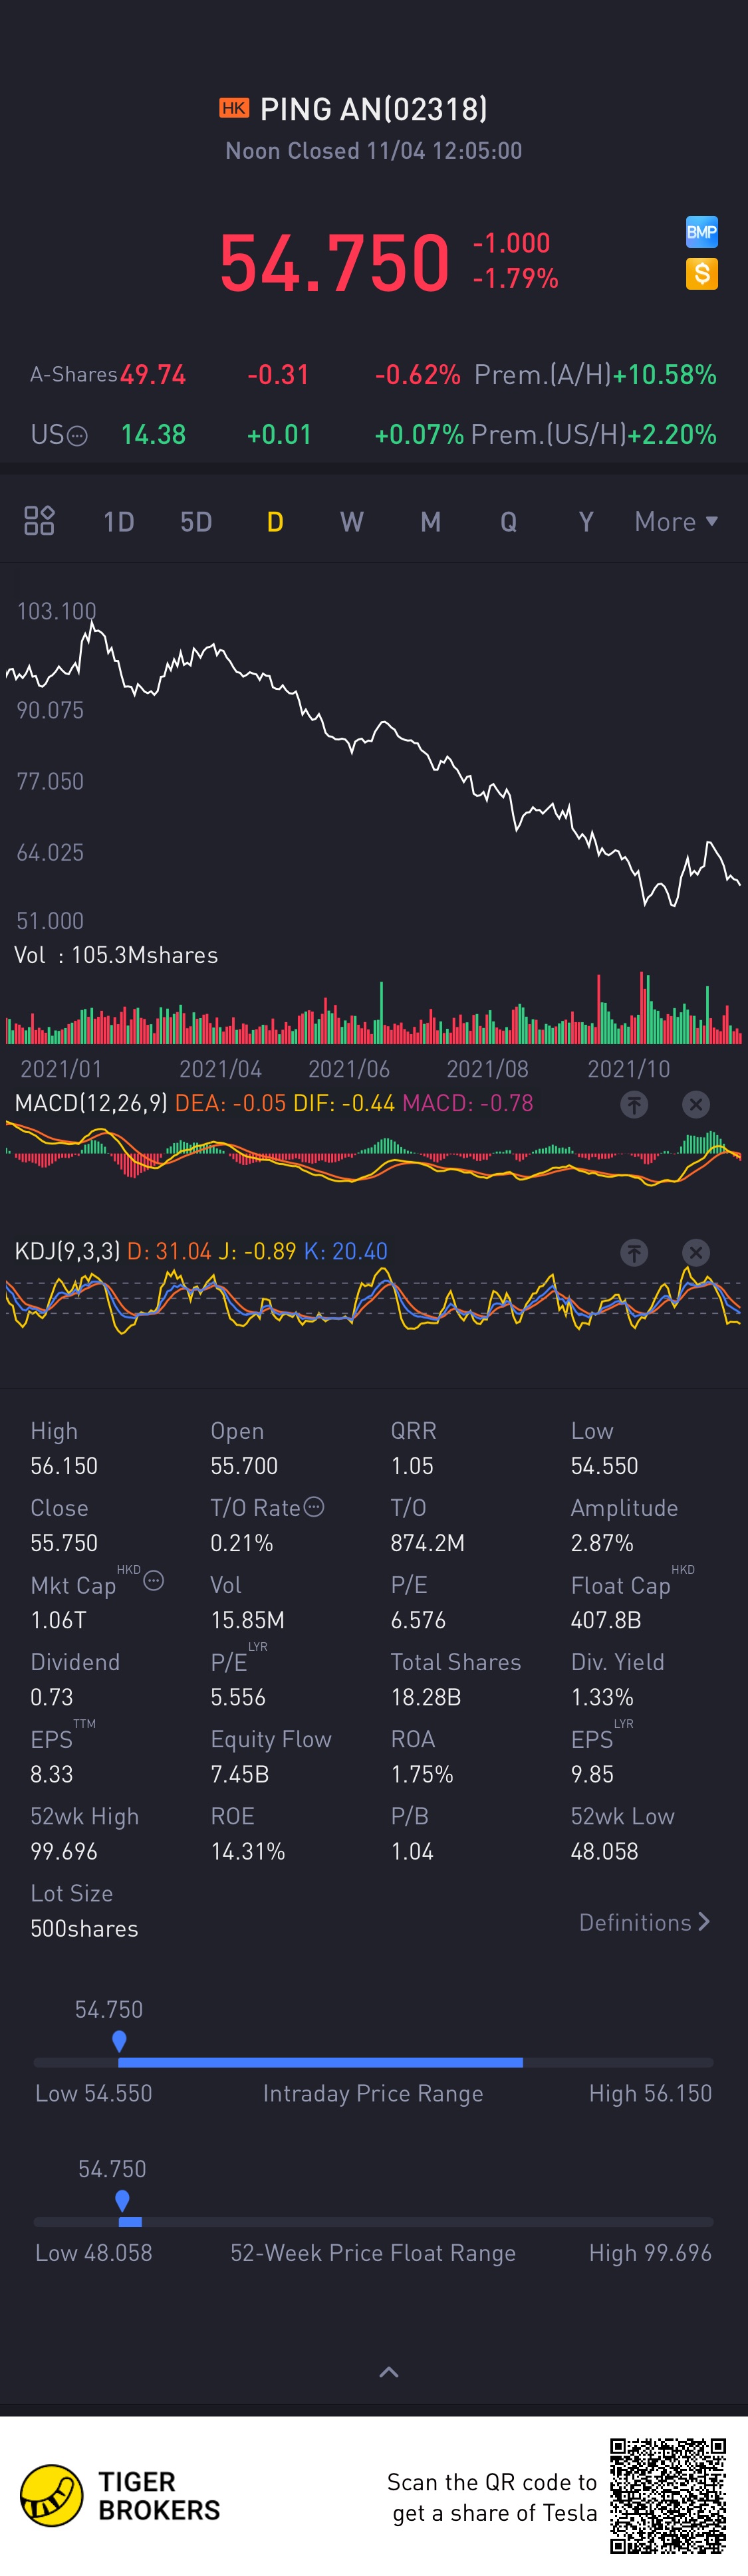Select the Y yearly chart tab

point(586,521)
